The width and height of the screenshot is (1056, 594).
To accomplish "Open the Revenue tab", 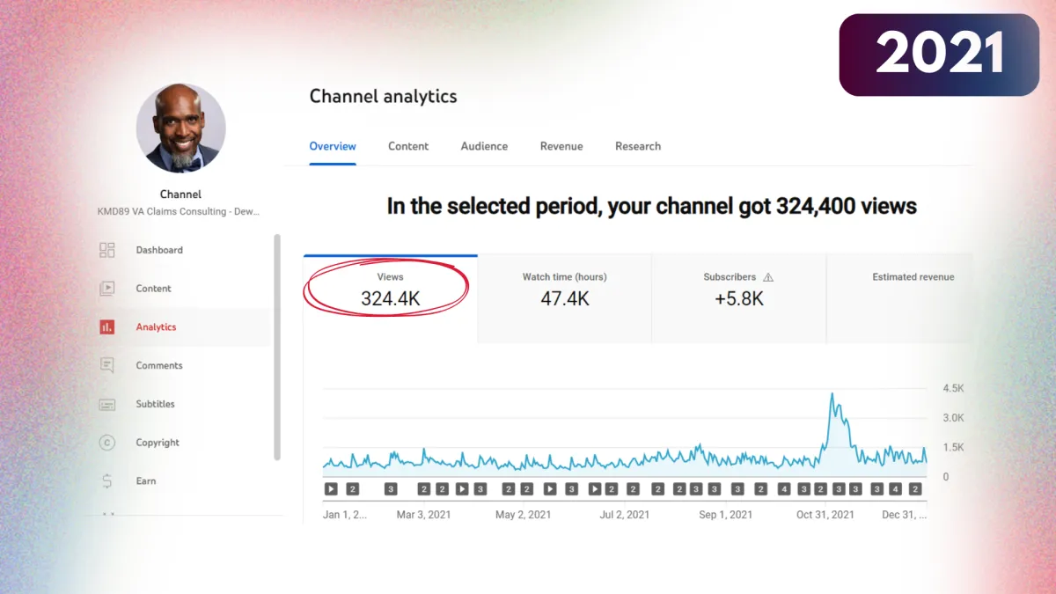I will pyautogui.click(x=561, y=146).
